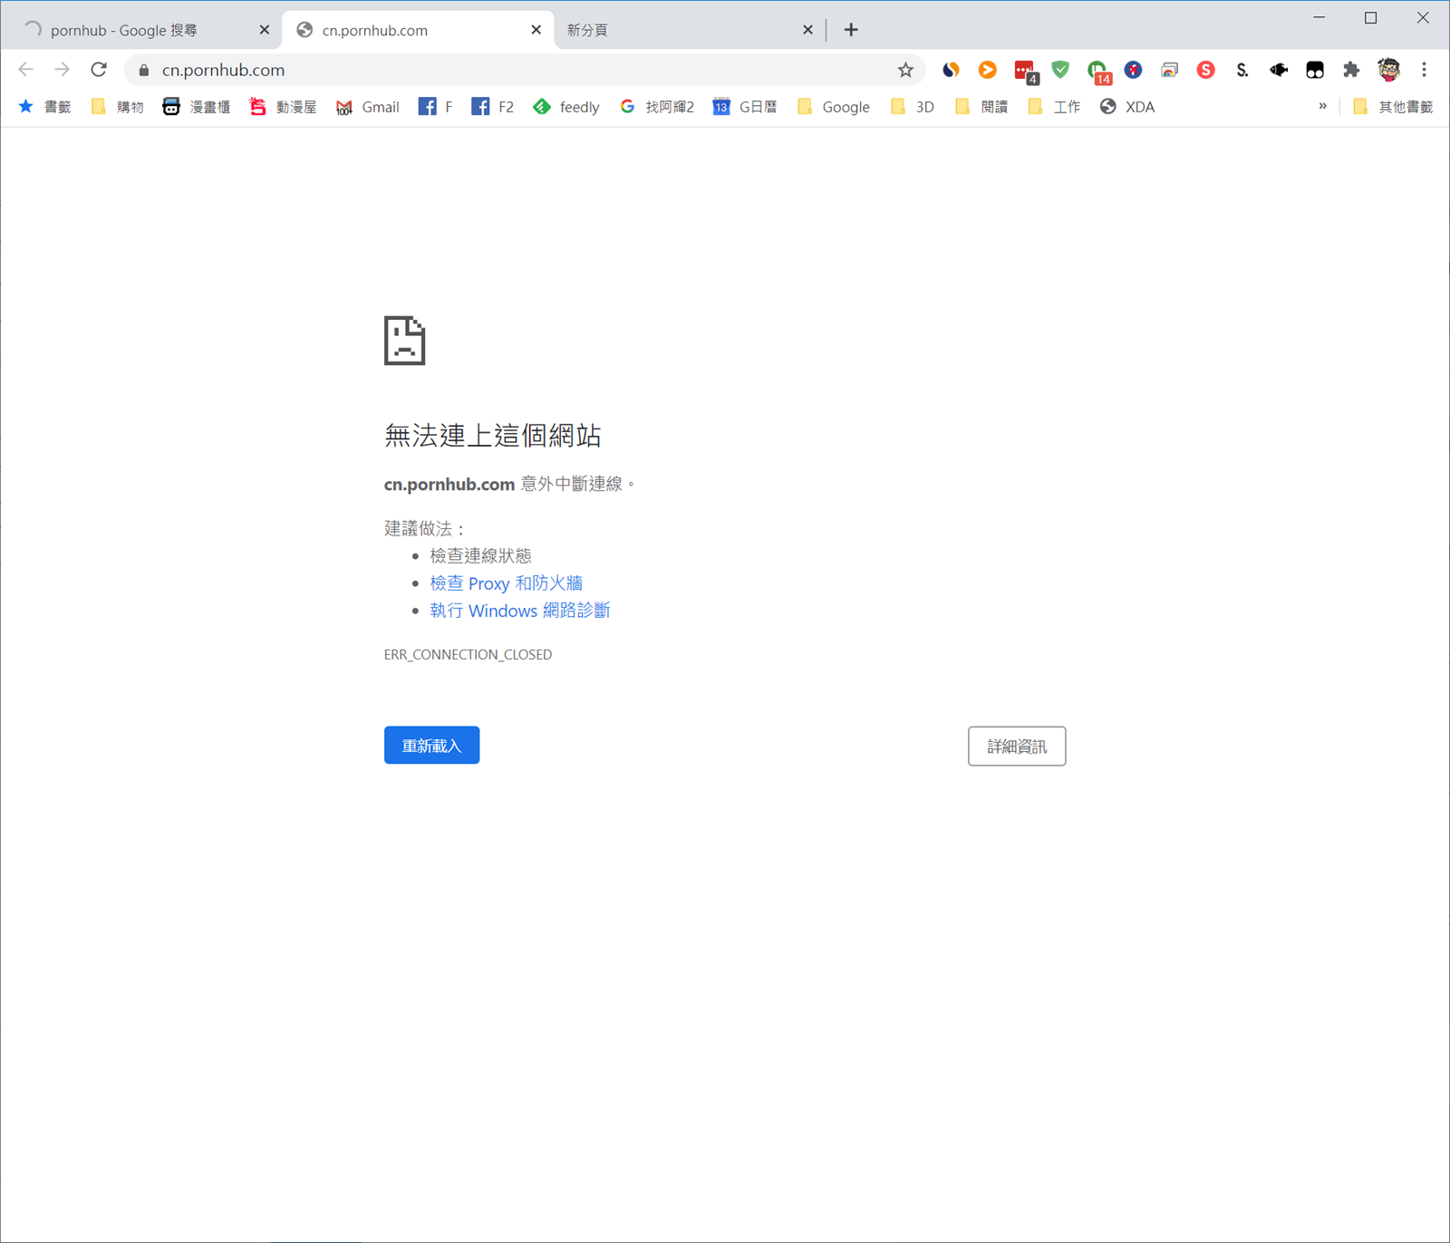
Task: Click the reload page icon
Action: point(99,70)
